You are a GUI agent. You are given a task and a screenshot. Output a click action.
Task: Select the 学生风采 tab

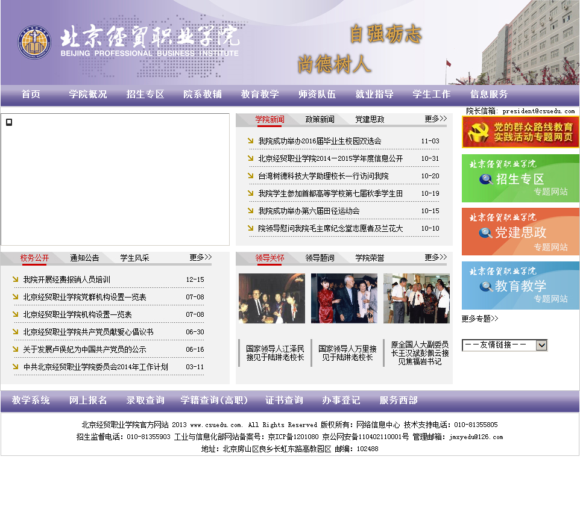pos(134,258)
